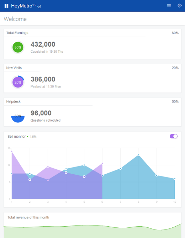Expand the dropdown chevron beside HeyMetro
The image size is (185, 238).
(39, 6)
